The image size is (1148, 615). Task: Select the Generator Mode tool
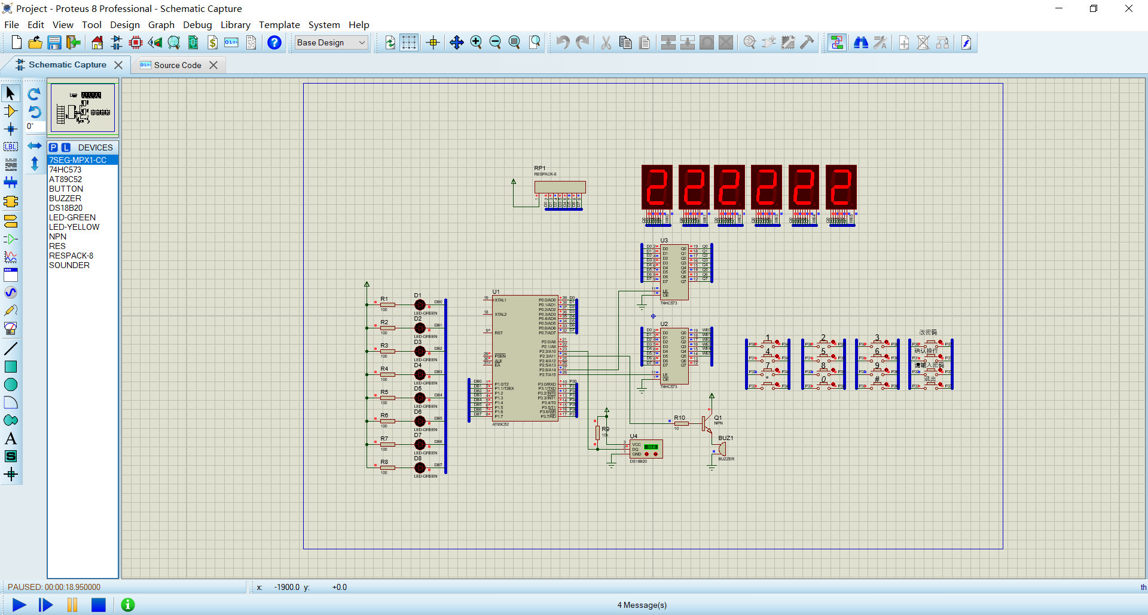[11, 293]
